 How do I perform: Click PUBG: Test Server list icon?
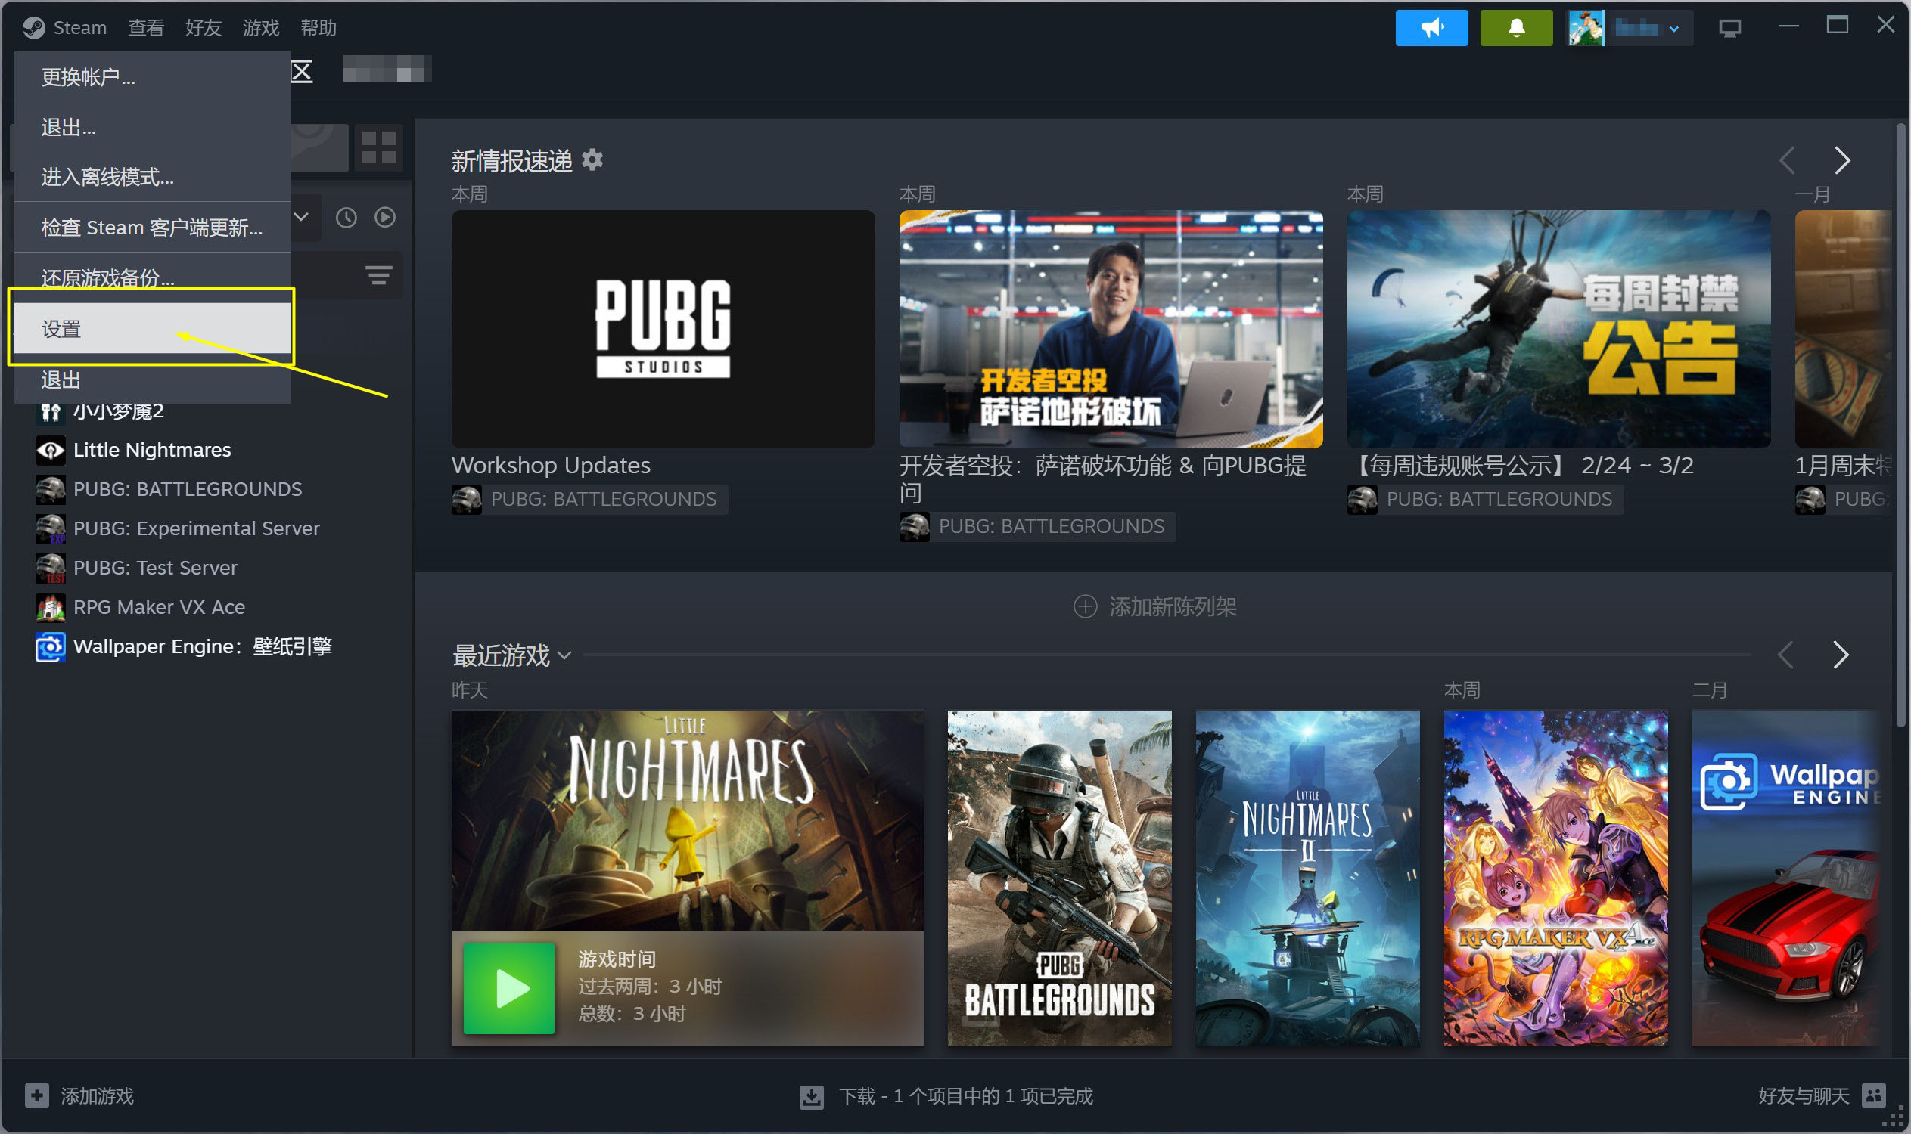pyautogui.click(x=51, y=568)
